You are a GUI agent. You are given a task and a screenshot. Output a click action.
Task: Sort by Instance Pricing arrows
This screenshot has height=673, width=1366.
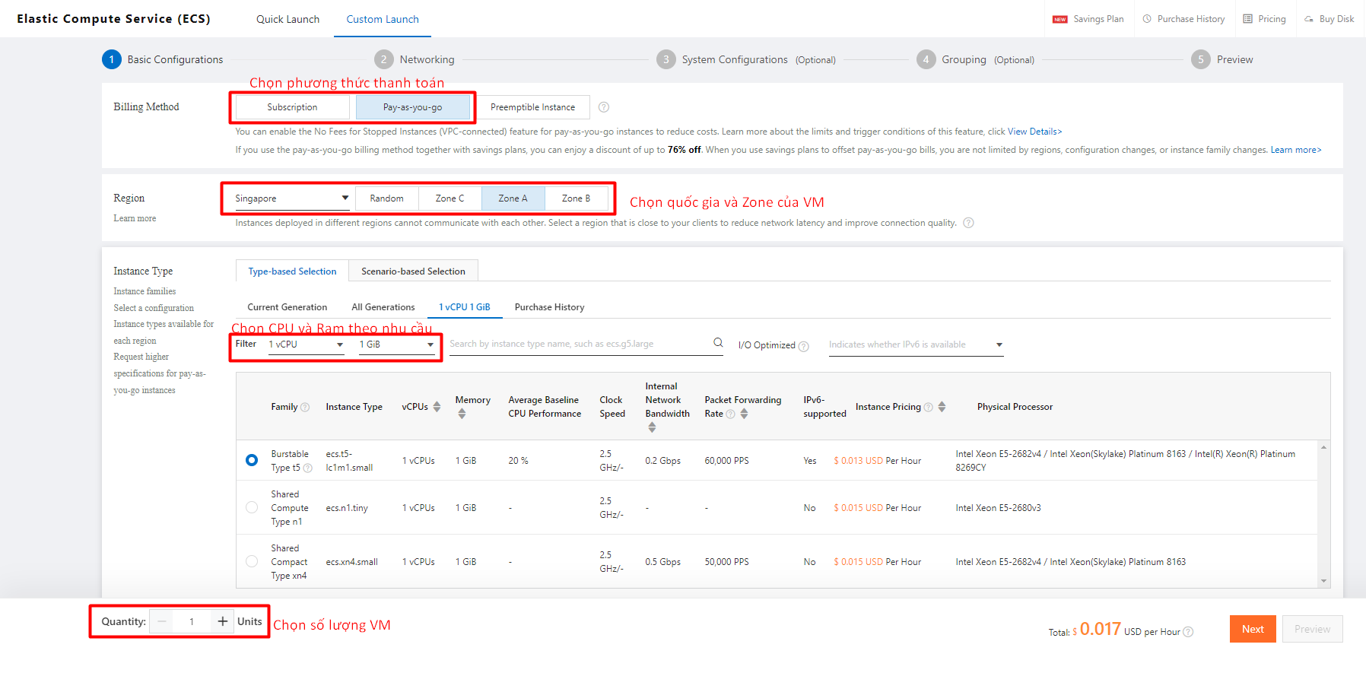pyautogui.click(x=942, y=407)
